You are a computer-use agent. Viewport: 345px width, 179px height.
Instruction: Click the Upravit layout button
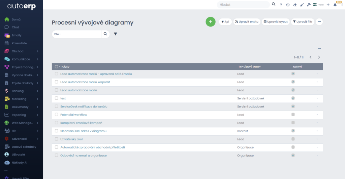point(276,22)
